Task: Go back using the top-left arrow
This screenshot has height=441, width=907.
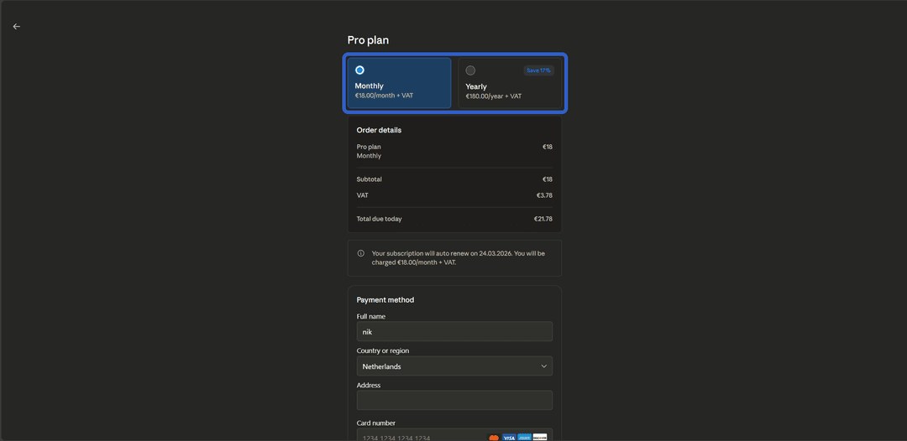Action: pyautogui.click(x=16, y=27)
